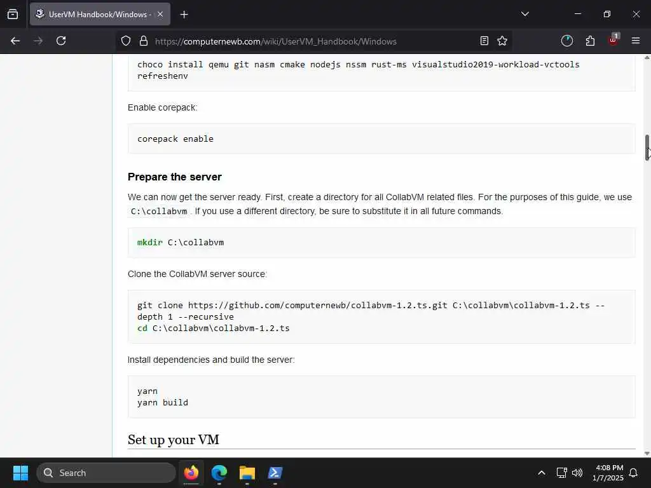
Task: Click the 'Set up your VM' heading
Action: [x=174, y=440]
